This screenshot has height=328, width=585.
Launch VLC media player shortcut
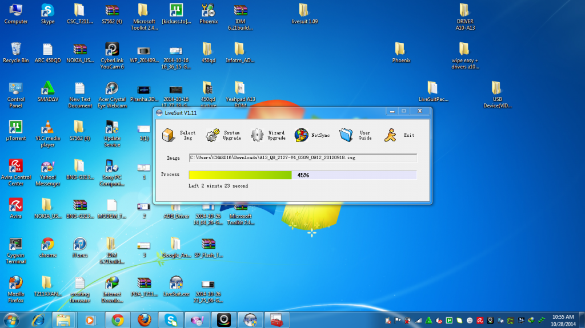click(48, 133)
